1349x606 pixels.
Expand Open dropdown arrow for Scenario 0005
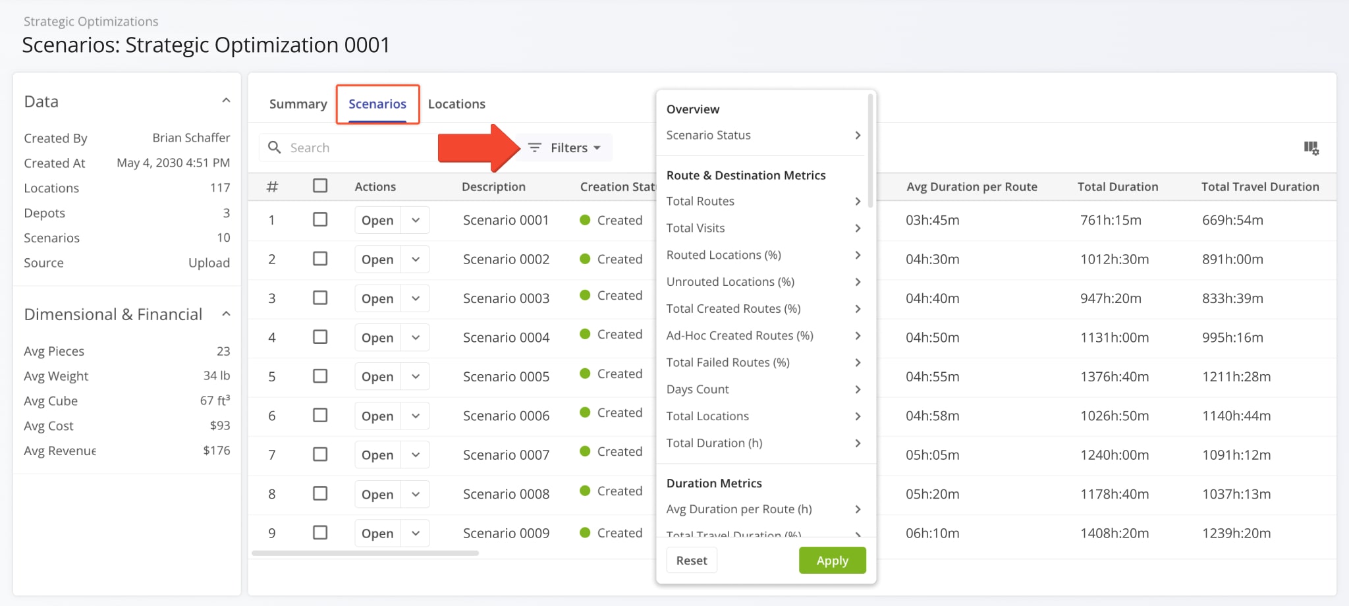[416, 377]
